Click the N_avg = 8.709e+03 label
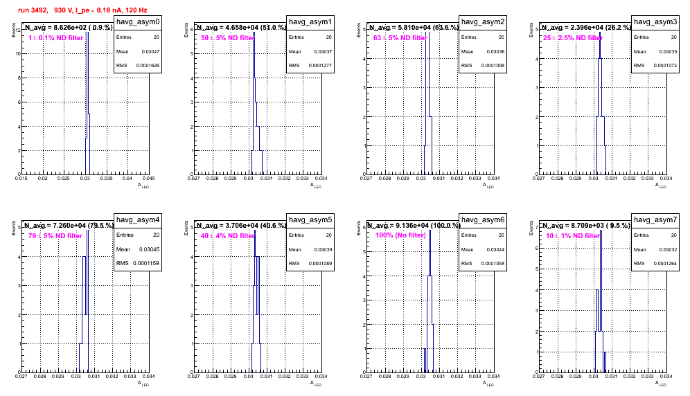Image resolution: width=690 pixels, height=396 pixels. (586, 225)
